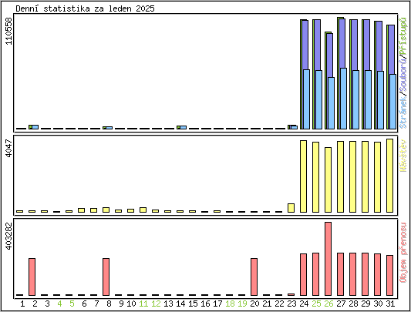This screenshot has height=312, width=411.
Task: Click day label 27 on the x-axis
Action: tap(341, 304)
